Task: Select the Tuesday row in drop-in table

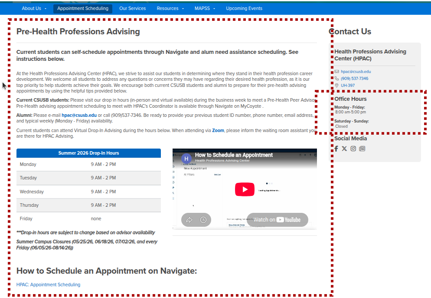Action: click(88, 178)
